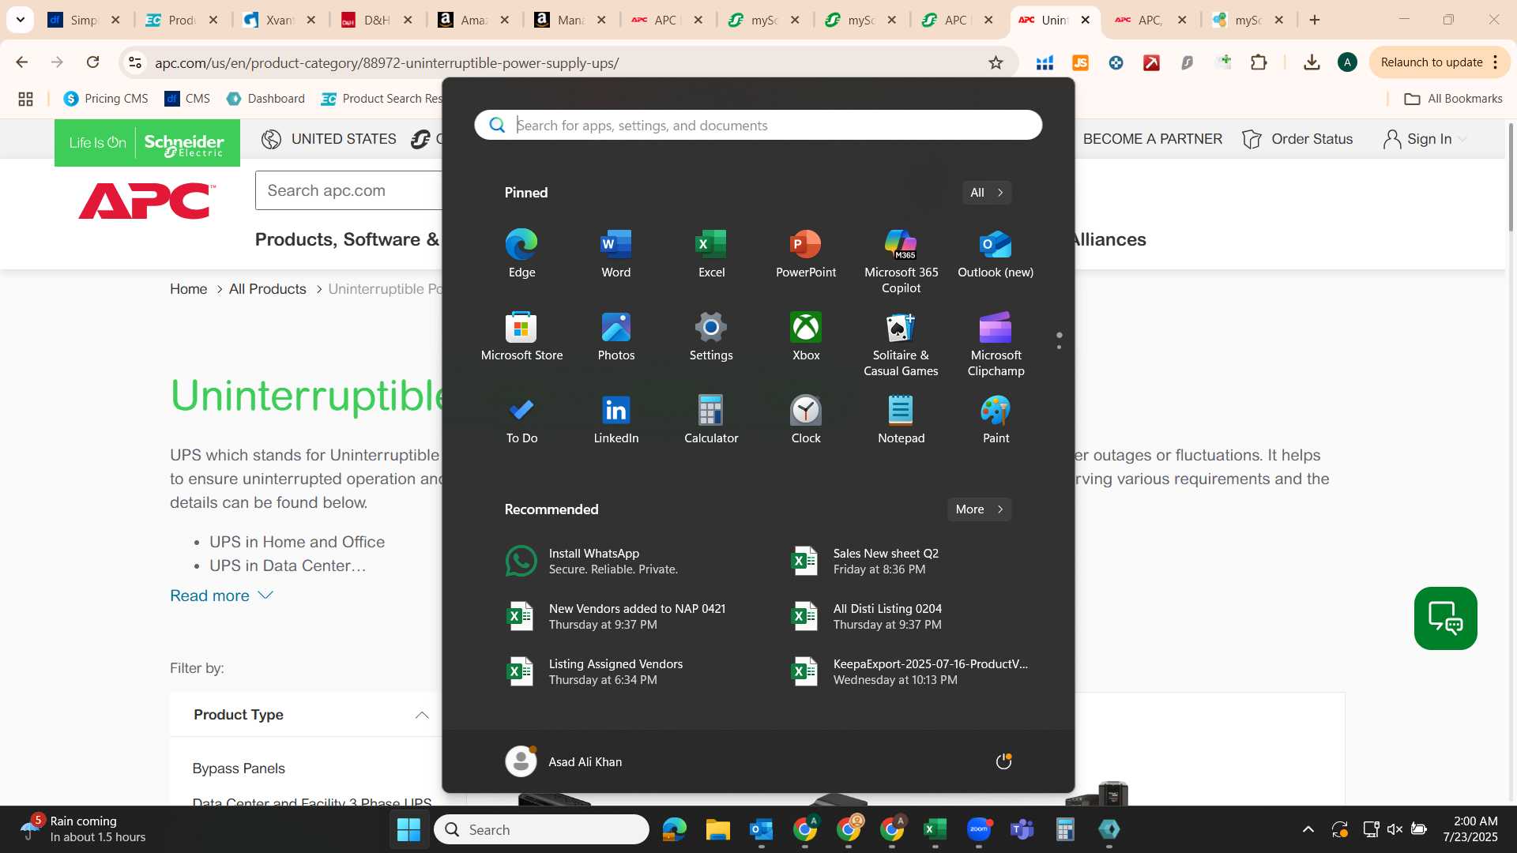Launch Photos app

pos(616,337)
